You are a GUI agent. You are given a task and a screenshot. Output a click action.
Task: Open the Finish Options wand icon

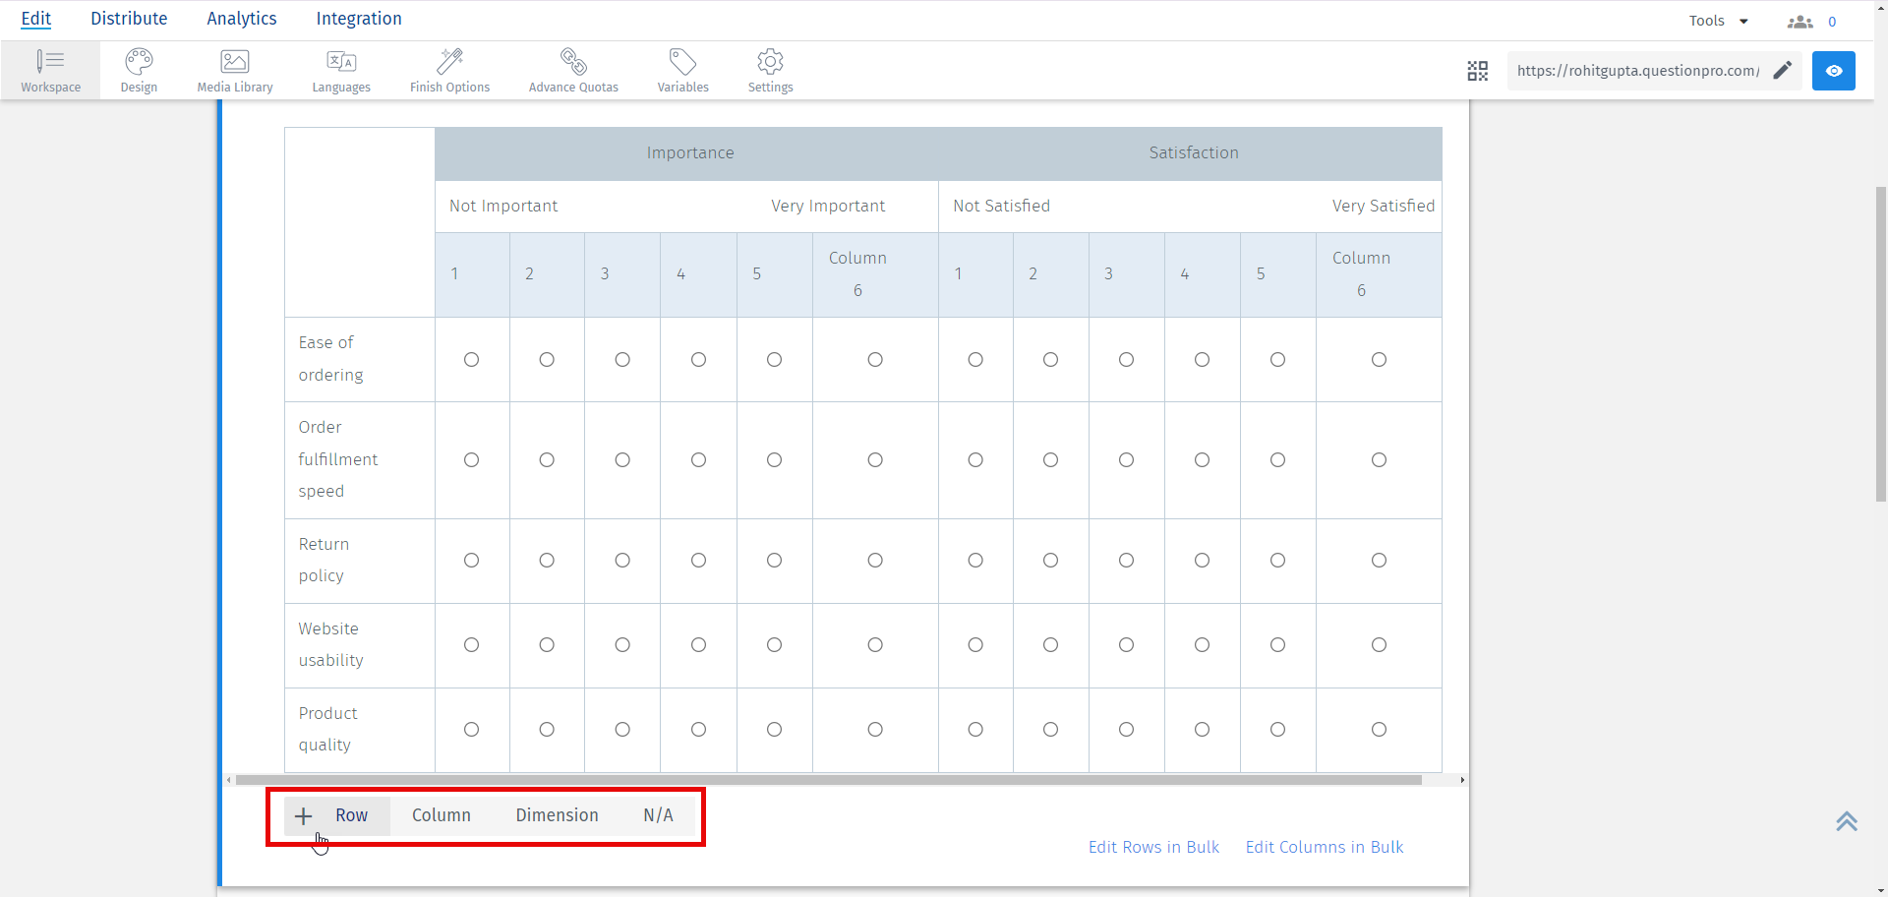tap(449, 62)
